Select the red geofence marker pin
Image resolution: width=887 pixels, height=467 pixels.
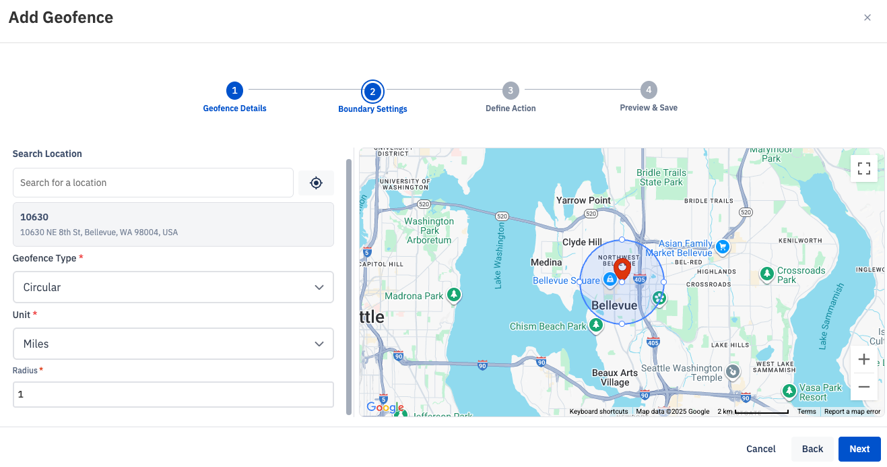(622, 269)
